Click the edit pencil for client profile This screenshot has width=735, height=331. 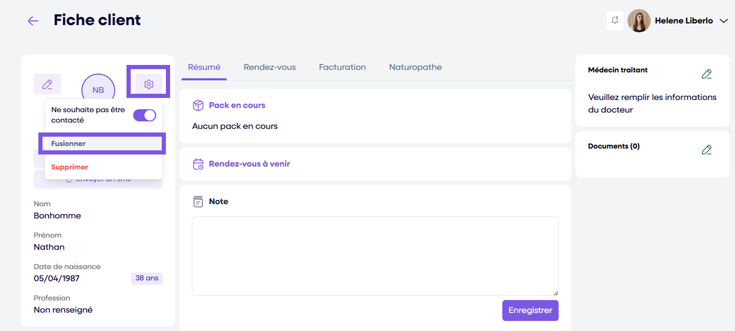(47, 84)
